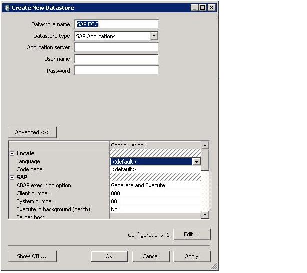The height and width of the screenshot is (273, 307).
Task: Select the ABAP execution option row label
Action: click(44, 185)
